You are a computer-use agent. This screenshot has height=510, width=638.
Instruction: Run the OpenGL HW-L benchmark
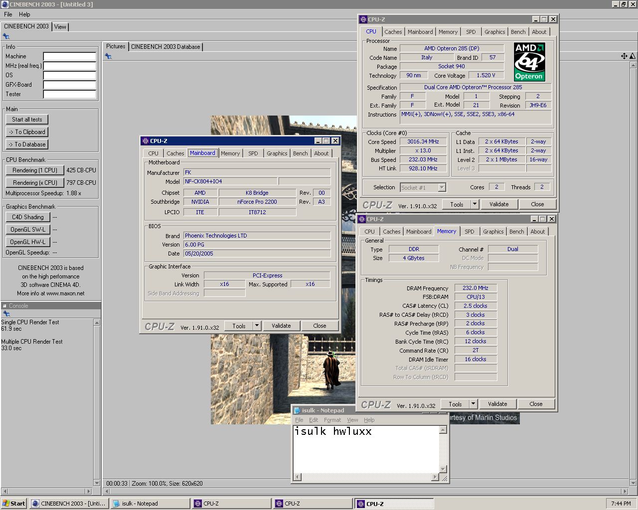28,242
